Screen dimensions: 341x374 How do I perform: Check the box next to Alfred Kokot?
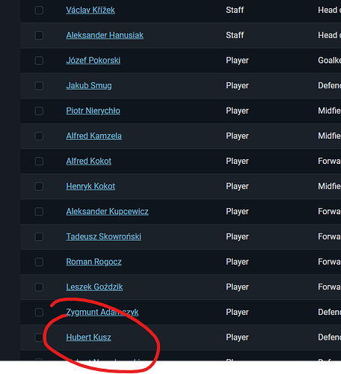39,162
